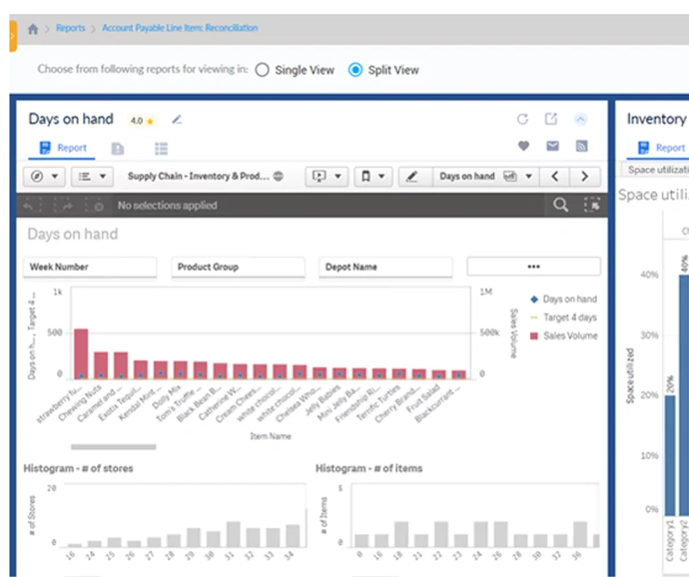This screenshot has width=689, height=577.
Task: Click the heart favorite icon
Action: (x=524, y=146)
